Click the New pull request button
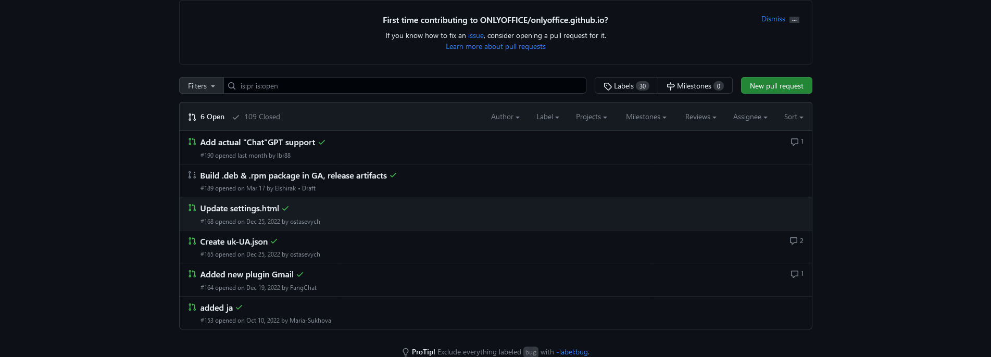Image resolution: width=991 pixels, height=357 pixels. 776,86
